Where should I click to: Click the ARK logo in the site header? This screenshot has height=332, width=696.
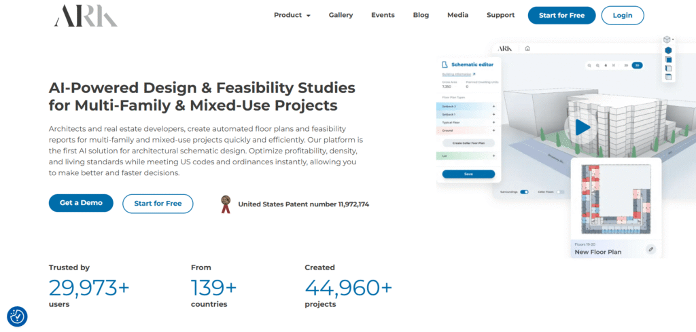click(x=86, y=16)
